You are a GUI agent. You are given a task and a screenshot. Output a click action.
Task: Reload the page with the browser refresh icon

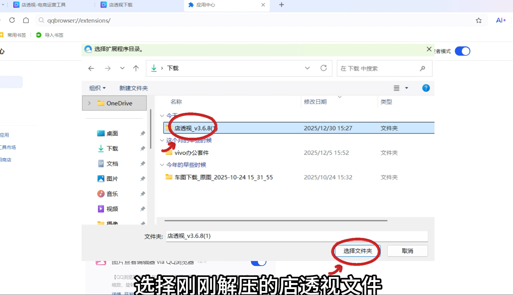click(x=12, y=20)
